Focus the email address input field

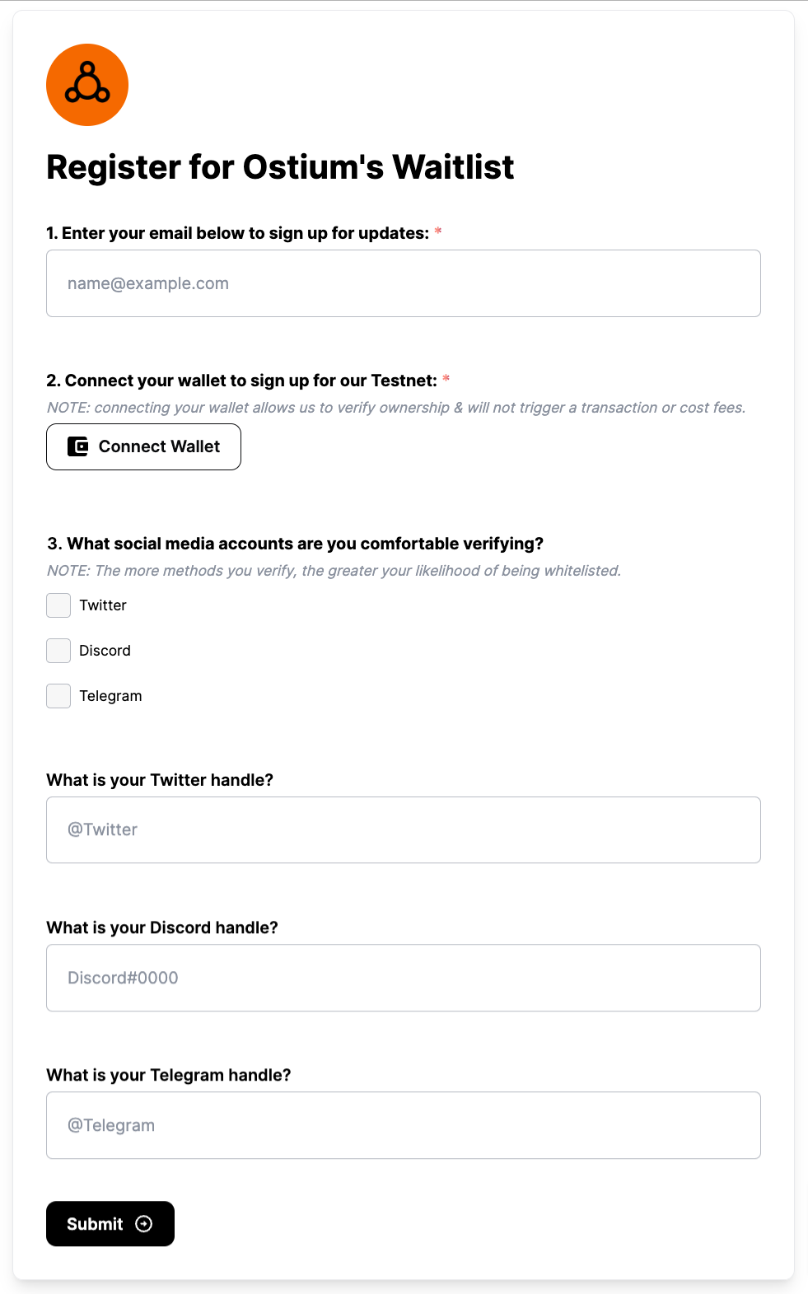click(404, 283)
